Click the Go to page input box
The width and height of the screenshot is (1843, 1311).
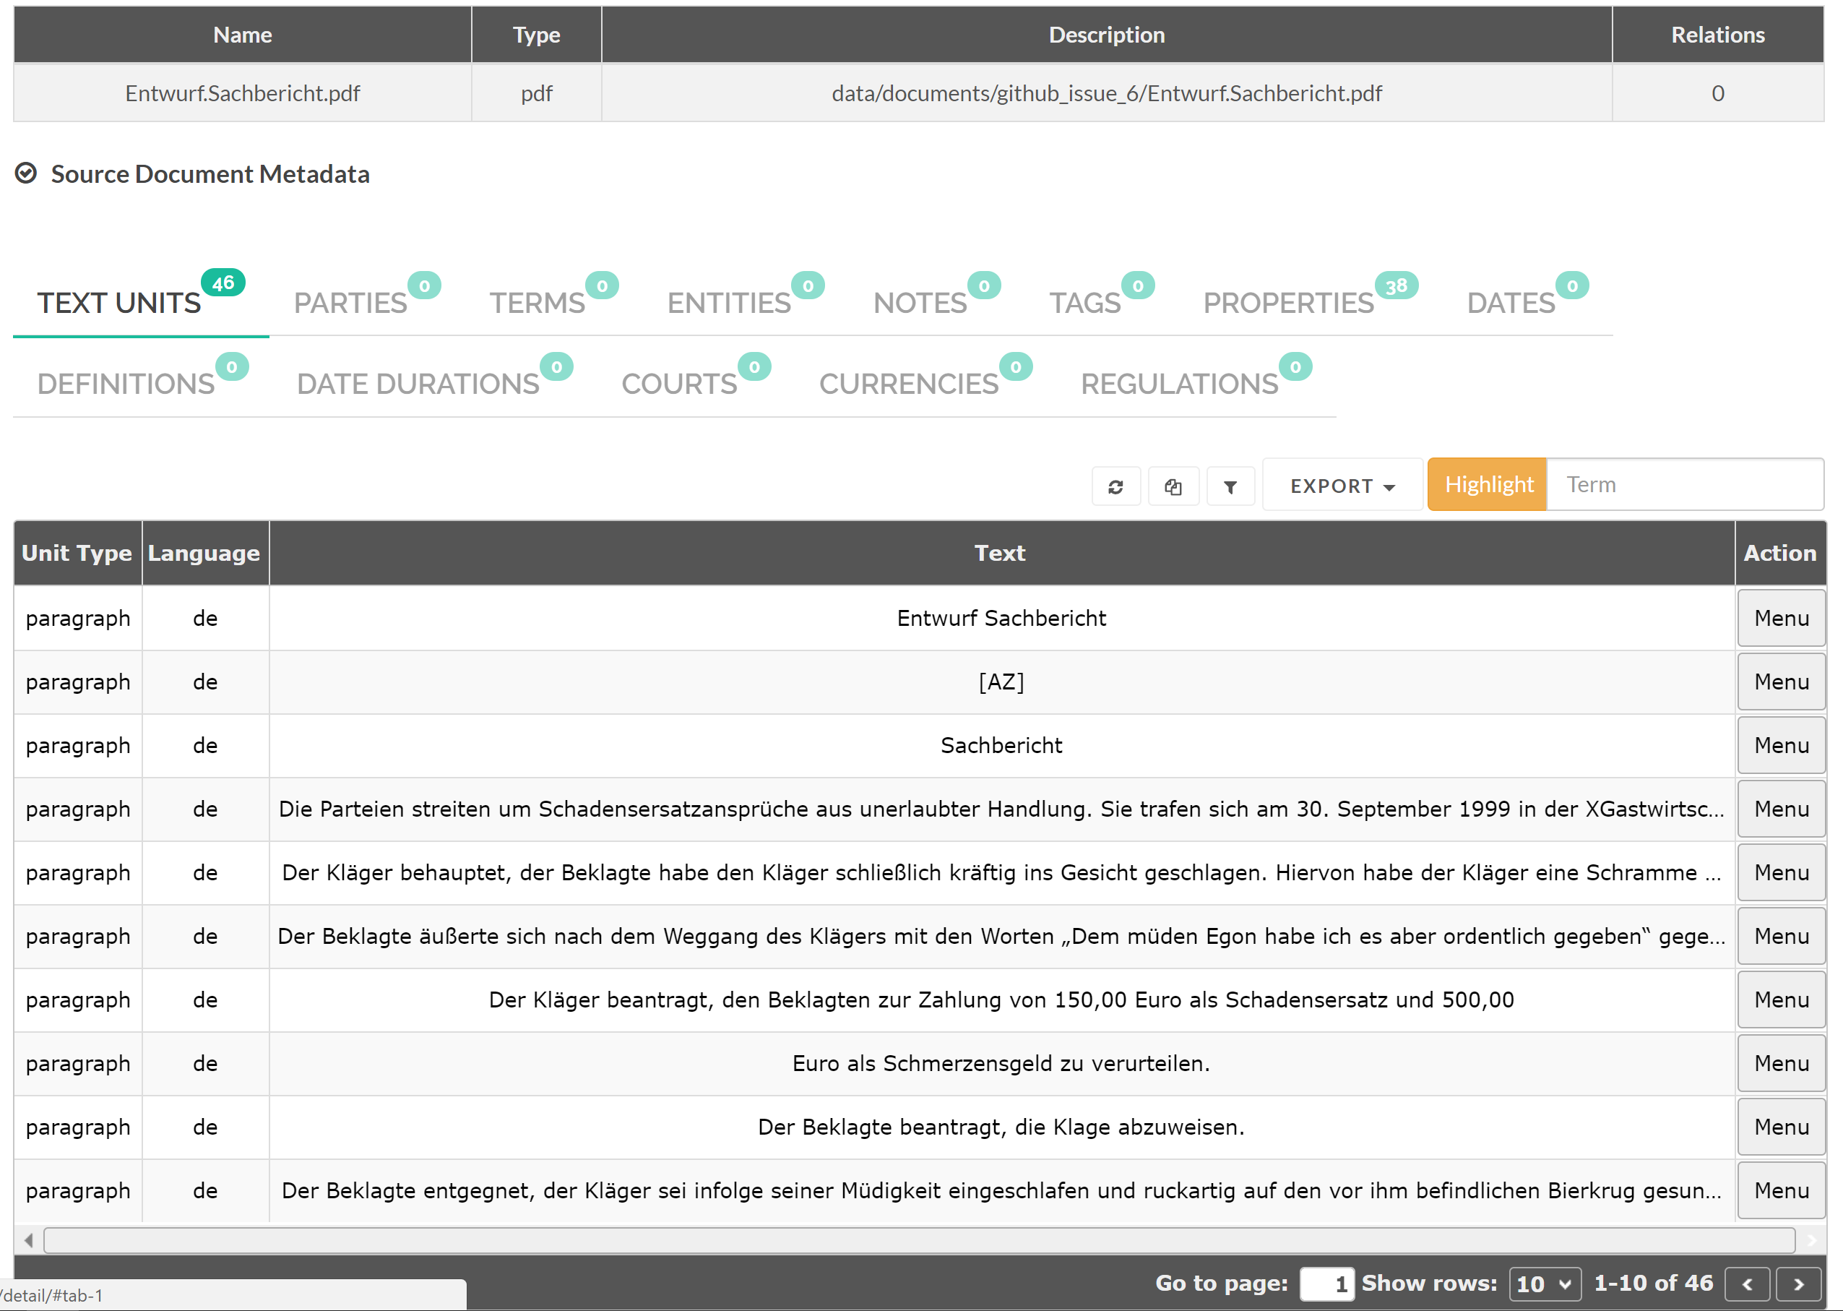pos(1327,1284)
